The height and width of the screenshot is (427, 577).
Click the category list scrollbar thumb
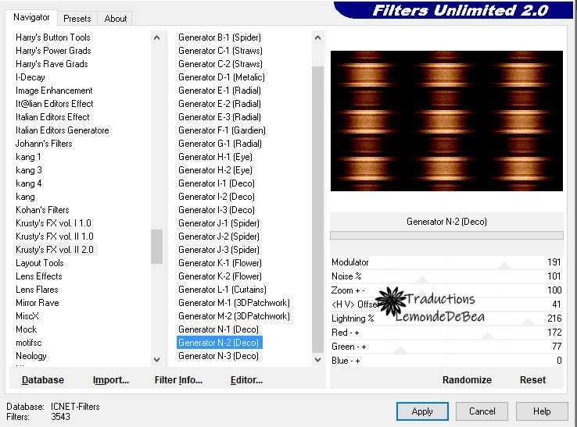(x=157, y=247)
